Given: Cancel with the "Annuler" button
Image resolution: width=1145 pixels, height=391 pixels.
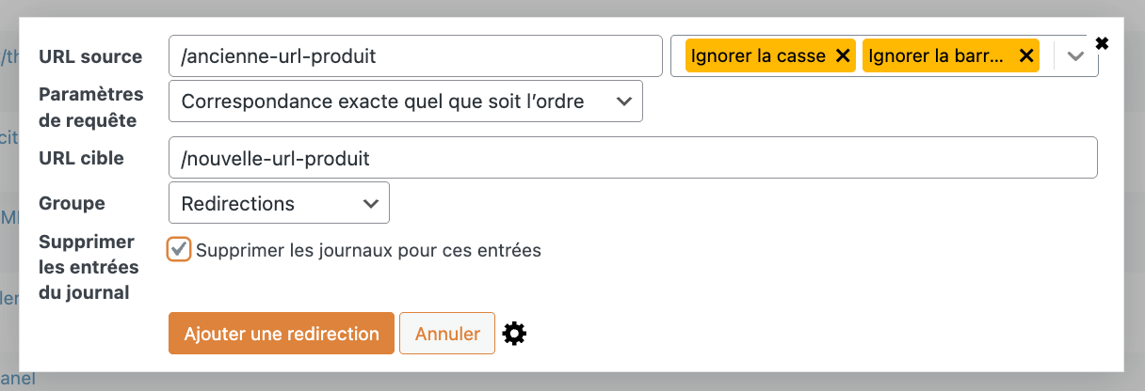Looking at the screenshot, I should (447, 334).
